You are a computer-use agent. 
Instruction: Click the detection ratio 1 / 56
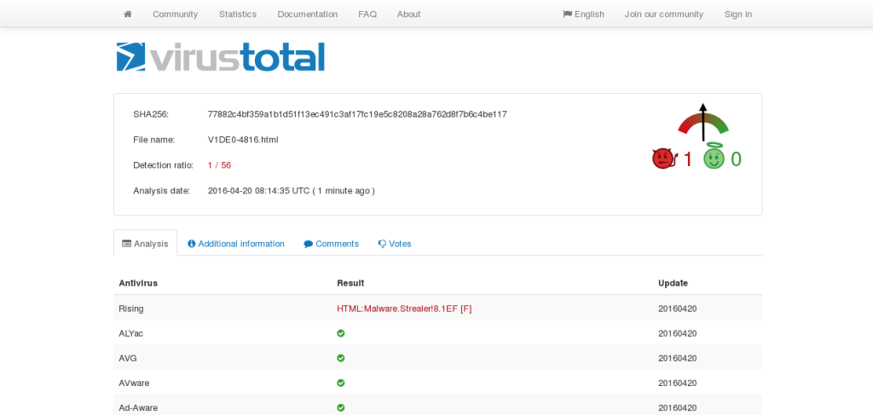coord(219,165)
